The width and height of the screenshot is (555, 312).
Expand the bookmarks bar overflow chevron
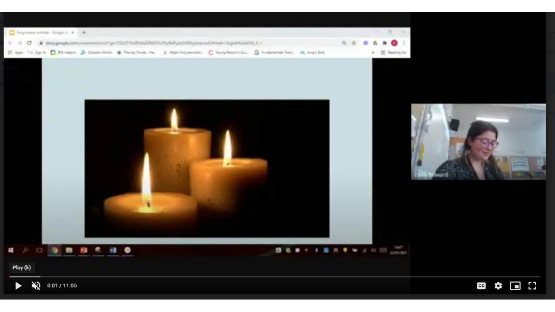click(x=373, y=53)
